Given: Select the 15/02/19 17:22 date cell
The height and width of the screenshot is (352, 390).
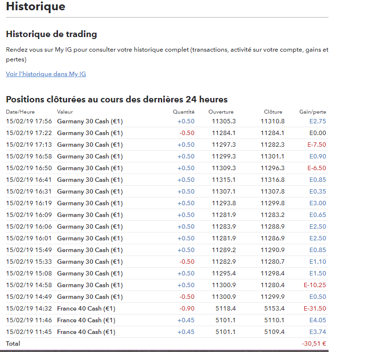Looking at the screenshot, I should tap(29, 133).
